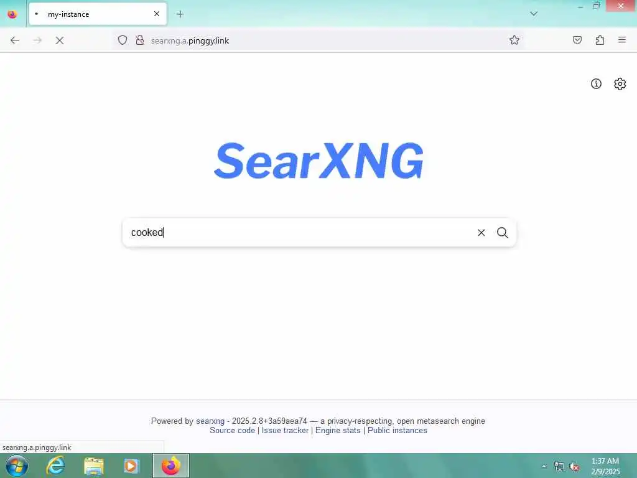View Engine stats link

point(338,431)
